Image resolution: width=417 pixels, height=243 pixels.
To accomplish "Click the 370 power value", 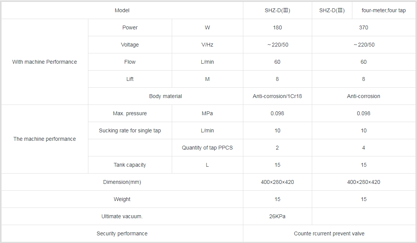I will (363, 27).
